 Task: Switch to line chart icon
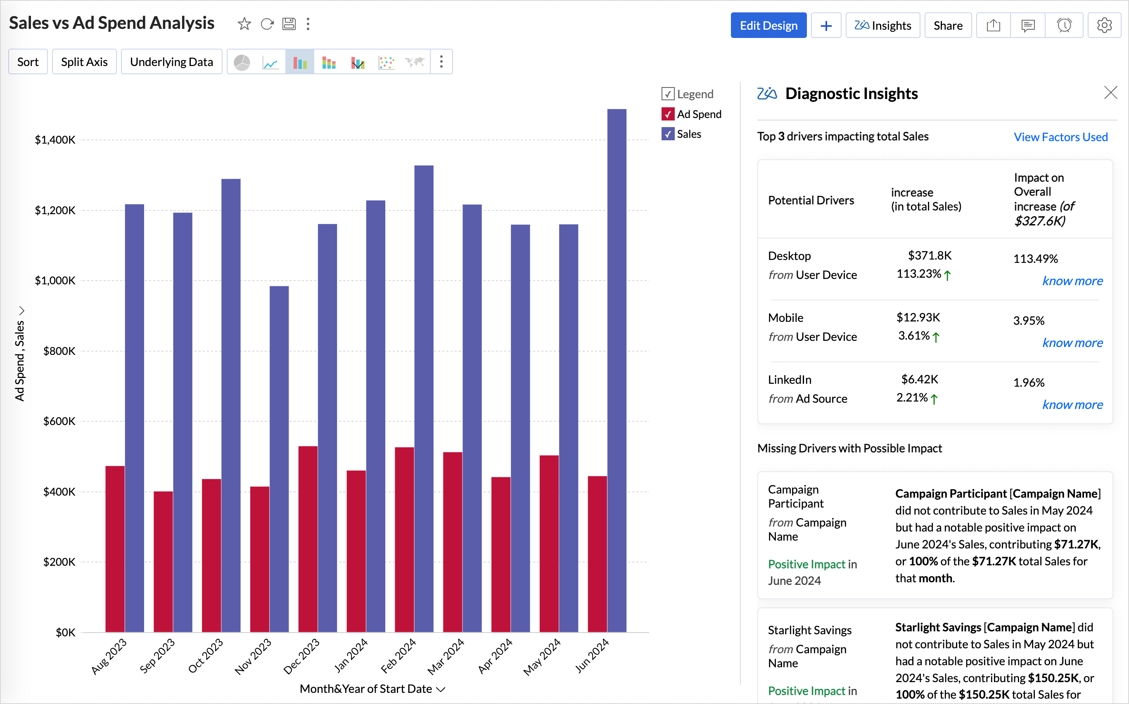pos(271,62)
